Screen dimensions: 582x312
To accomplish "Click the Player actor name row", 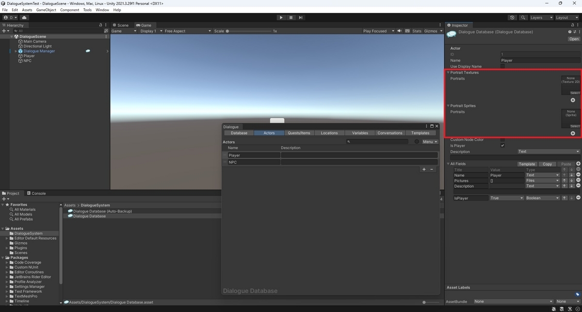I will click(254, 155).
